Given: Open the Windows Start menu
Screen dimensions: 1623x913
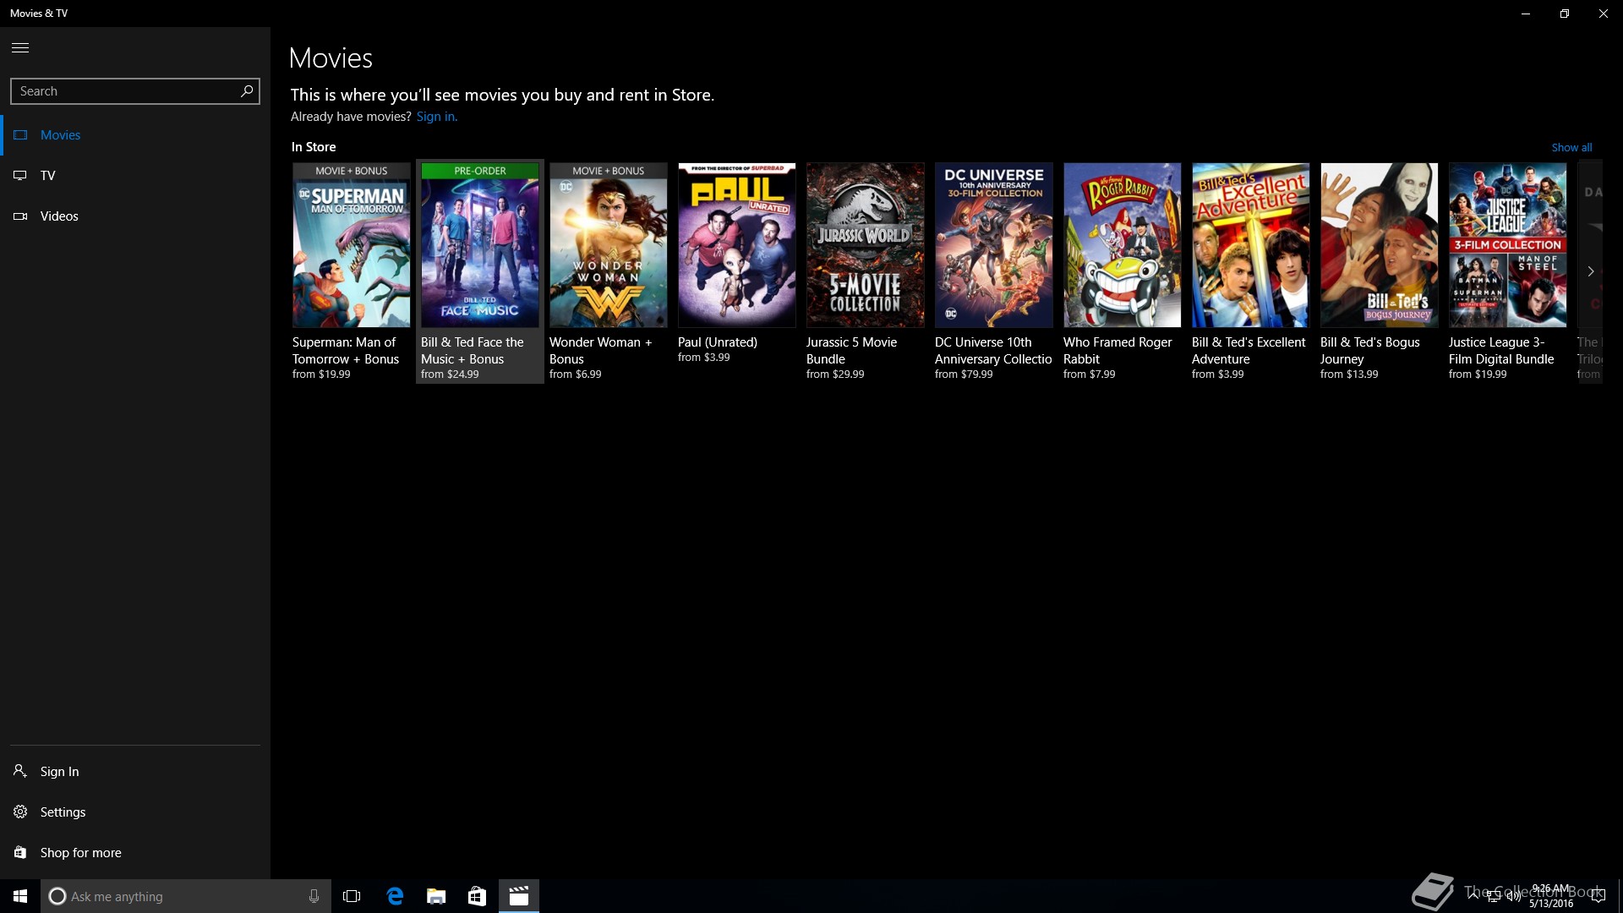Looking at the screenshot, I should pyautogui.click(x=20, y=896).
